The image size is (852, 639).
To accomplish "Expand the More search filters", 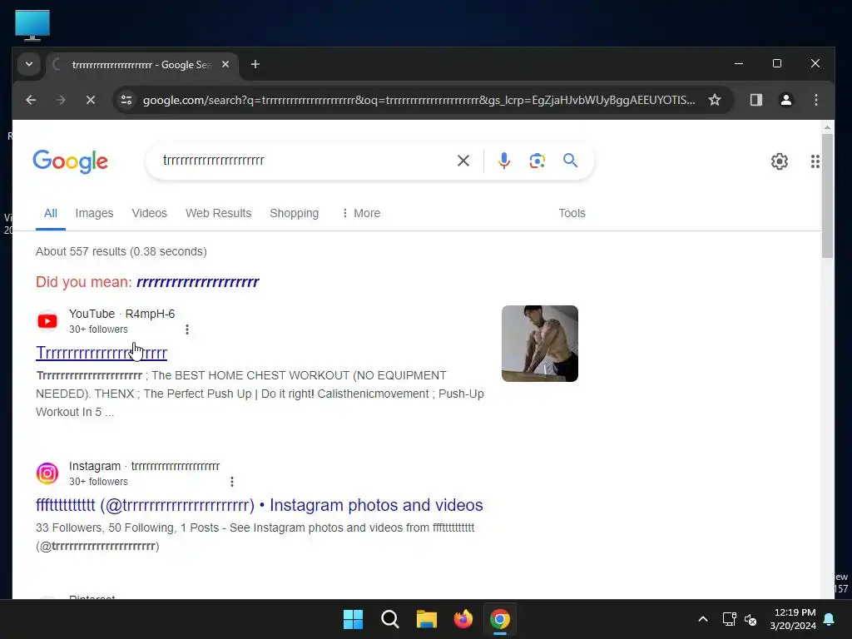I will pyautogui.click(x=361, y=213).
